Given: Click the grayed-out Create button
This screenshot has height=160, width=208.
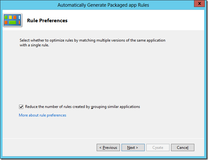Looking at the screenshot, I should (158, 148).
